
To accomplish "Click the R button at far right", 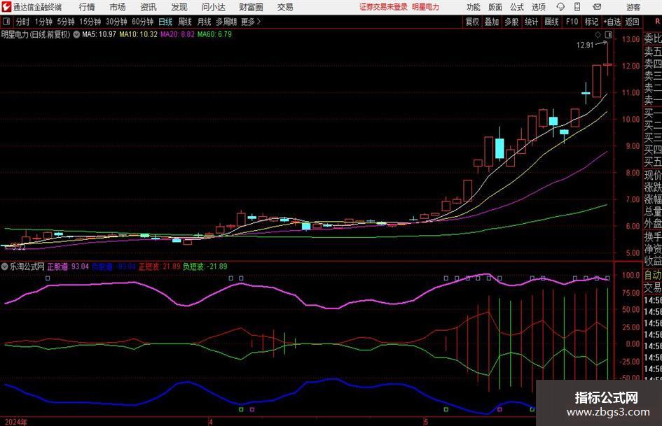I will [657, 22].
